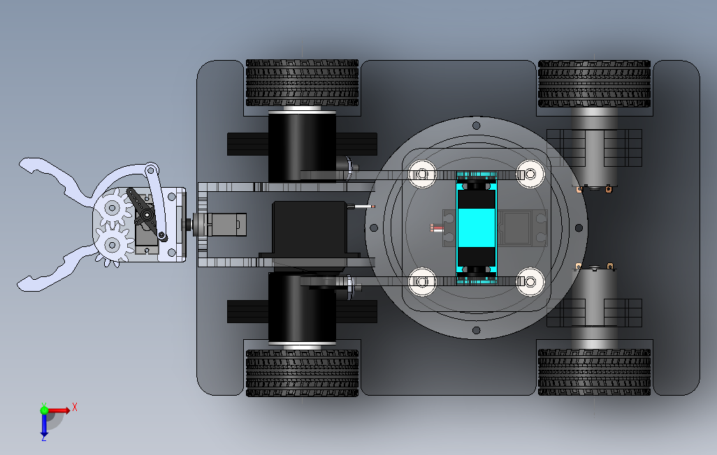Screen dimensions: 717x455
Task: Click the right mounting hole of the turntable
Action: tap(579, 227)
